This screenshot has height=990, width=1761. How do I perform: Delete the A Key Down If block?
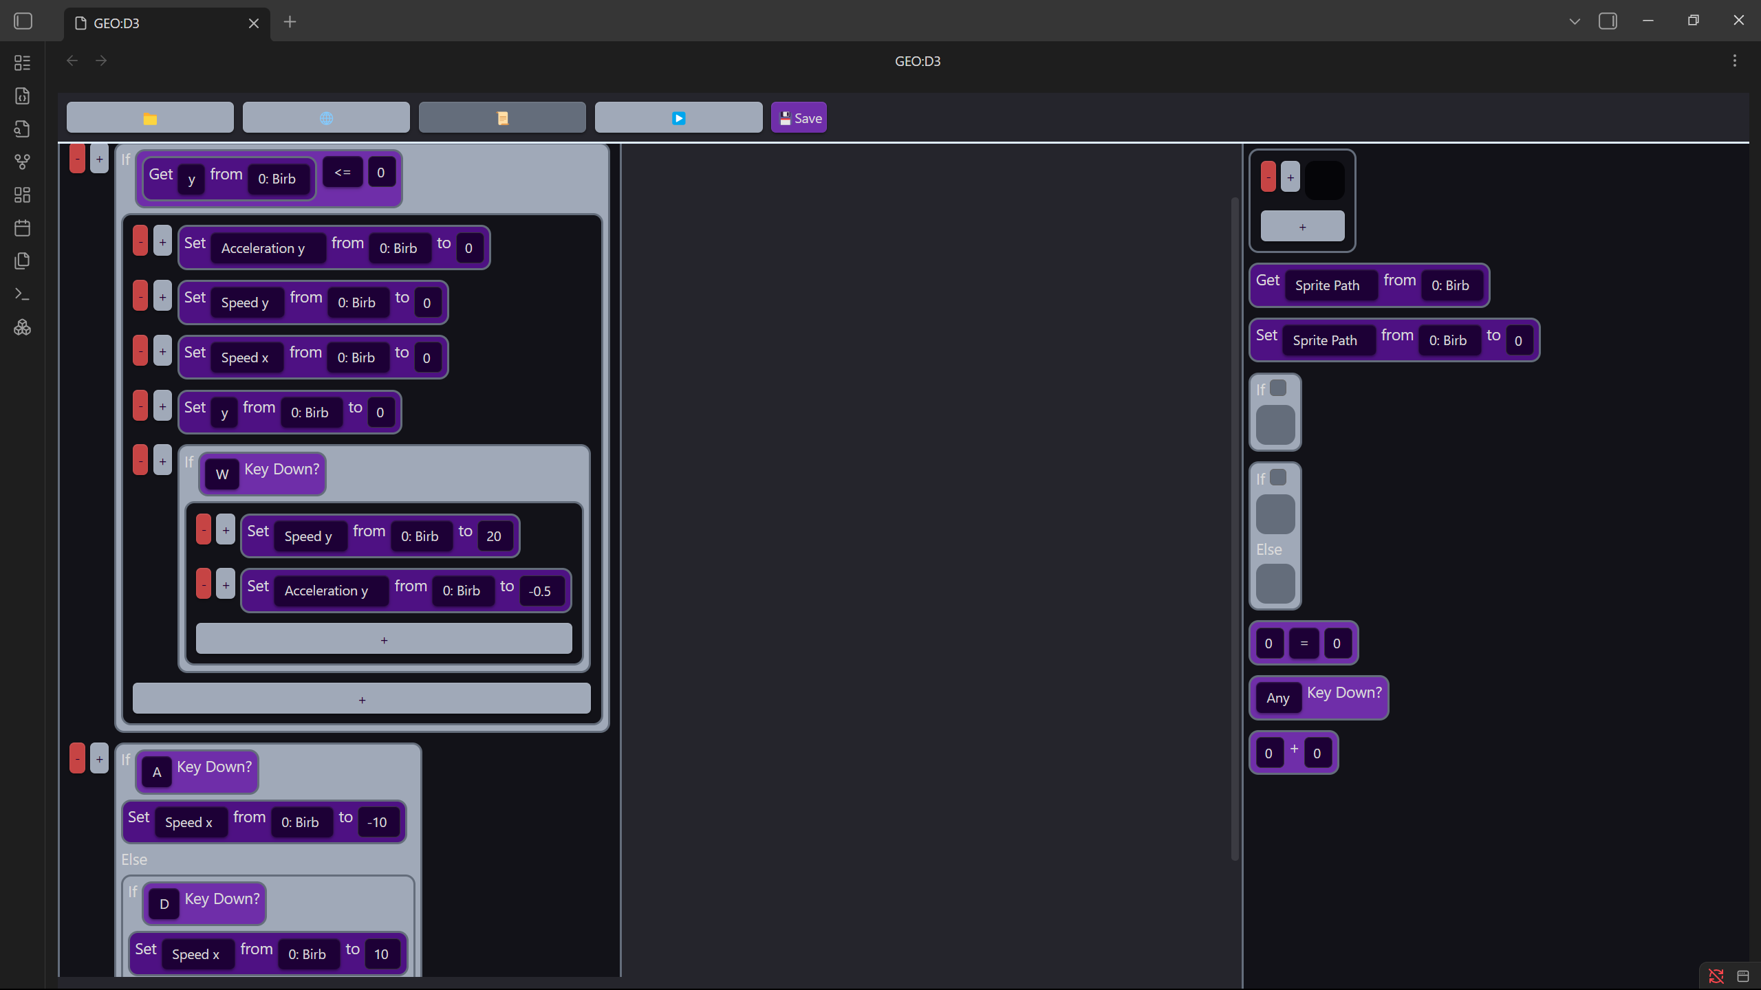pos(77,758)
